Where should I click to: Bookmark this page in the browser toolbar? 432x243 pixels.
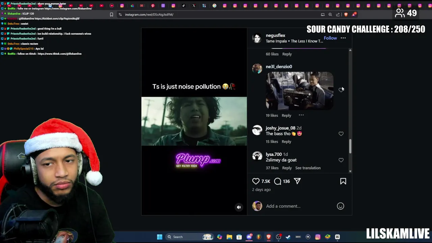tap(111, 15)
